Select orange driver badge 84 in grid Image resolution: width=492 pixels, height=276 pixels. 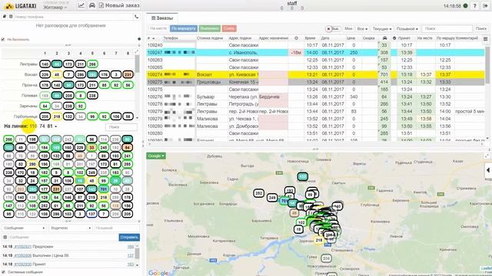127,147
